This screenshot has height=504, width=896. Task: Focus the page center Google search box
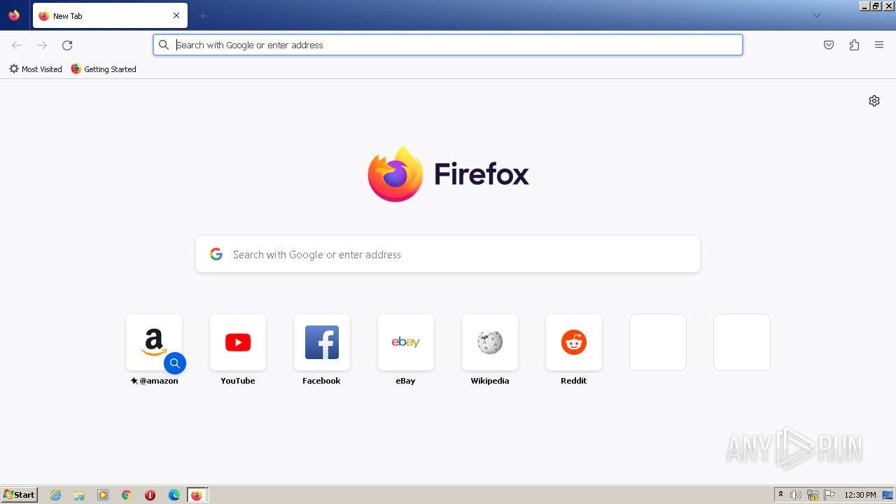448,254
